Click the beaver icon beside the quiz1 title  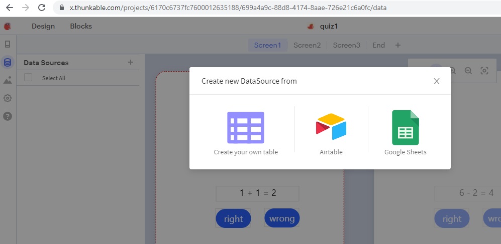tap(310, 27)
